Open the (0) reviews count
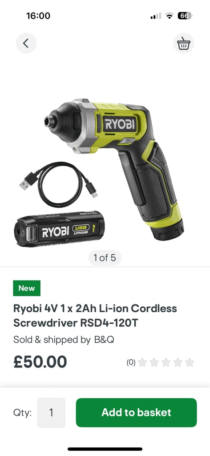 [x=131, y=362]
